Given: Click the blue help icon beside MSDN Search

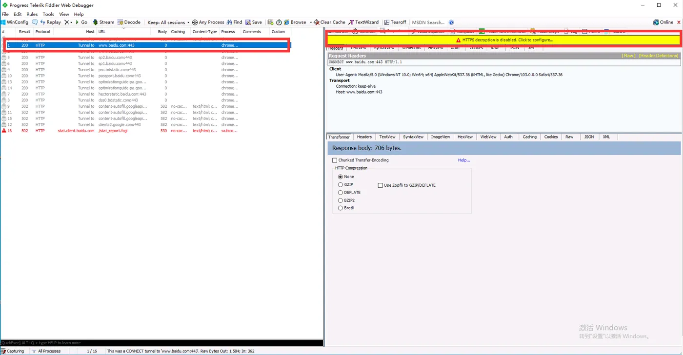Looking at the screenshot, I should (451, 22).
